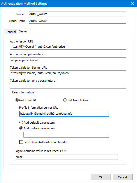This screenshot has width=137, height=183.
Task: Close the Authentication Method Settings dialog
Action: click(x=133, y=4)
